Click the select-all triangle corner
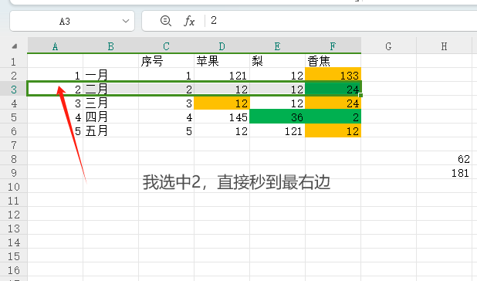Screen dimensions: 477x281 tap(14, 46)
